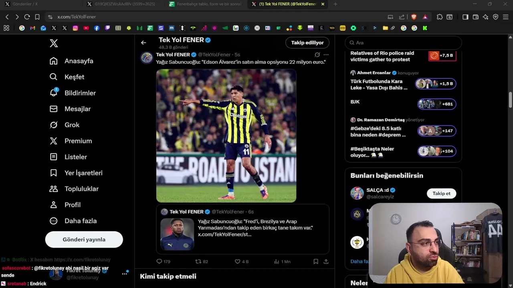The image size is (513, 288).
Task: Open Leo AI sparkle icon in toolbar
Action: click(486, 17)
